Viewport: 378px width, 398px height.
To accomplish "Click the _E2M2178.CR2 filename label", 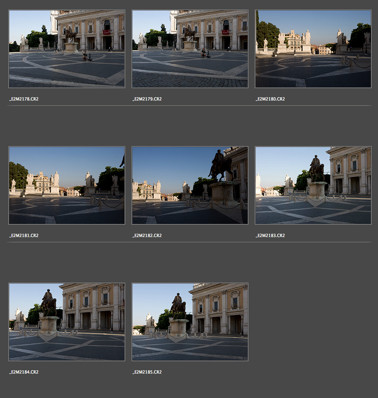I will pyautogui.click(x=24, y=99).
